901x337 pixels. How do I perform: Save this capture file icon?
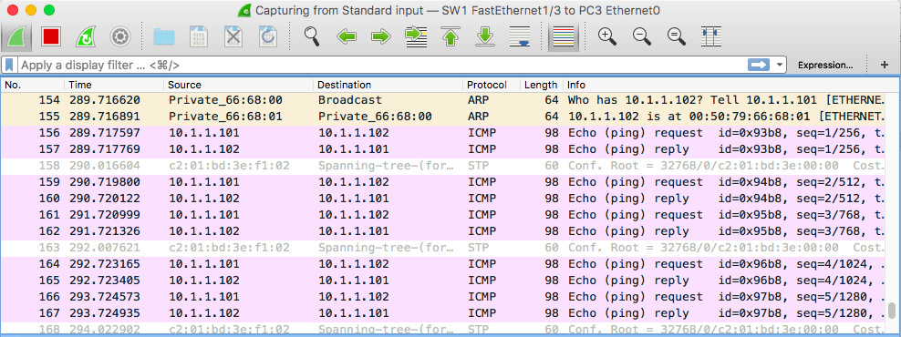[198, 36]
